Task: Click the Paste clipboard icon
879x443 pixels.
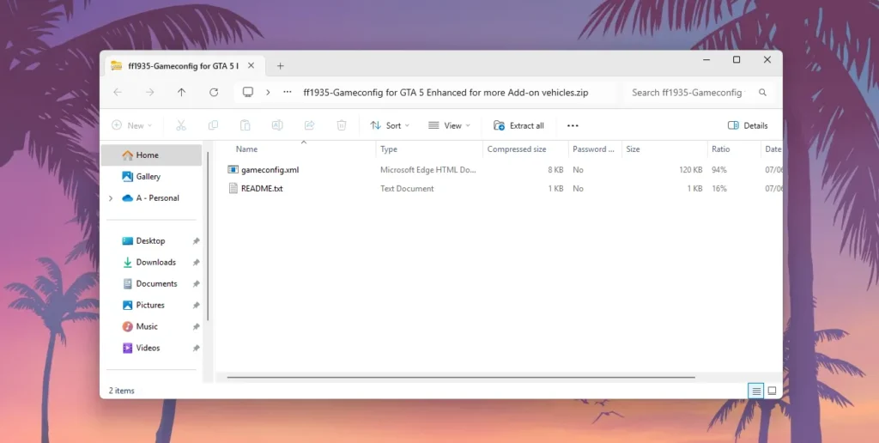Action: point(246,125)
